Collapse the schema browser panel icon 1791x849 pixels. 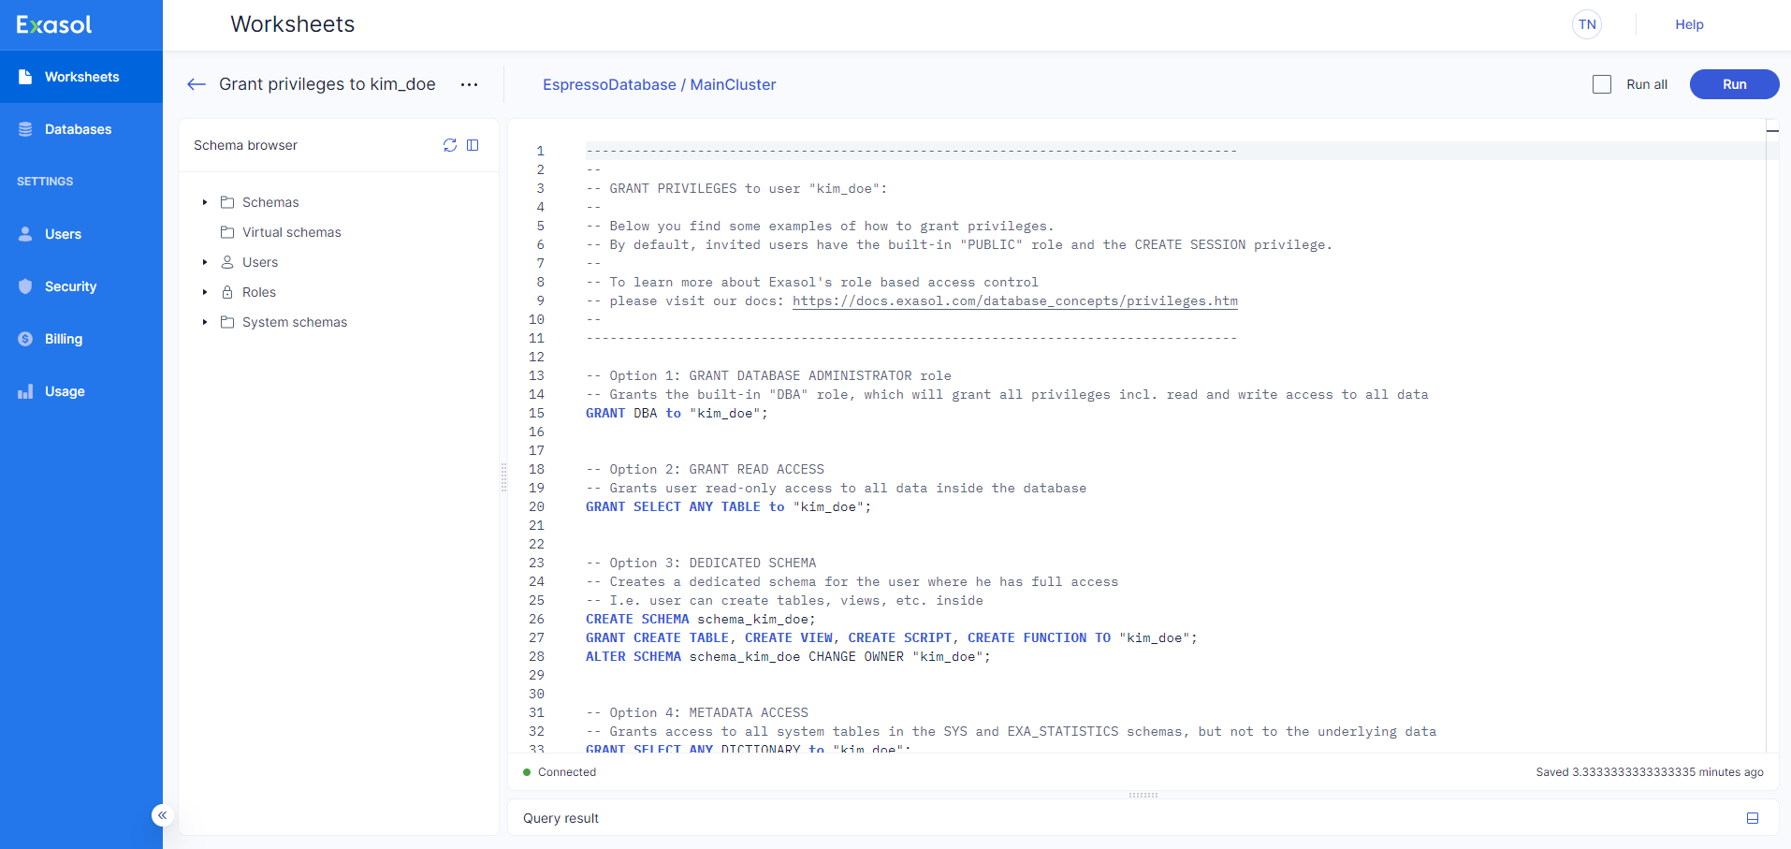(473, 145)
